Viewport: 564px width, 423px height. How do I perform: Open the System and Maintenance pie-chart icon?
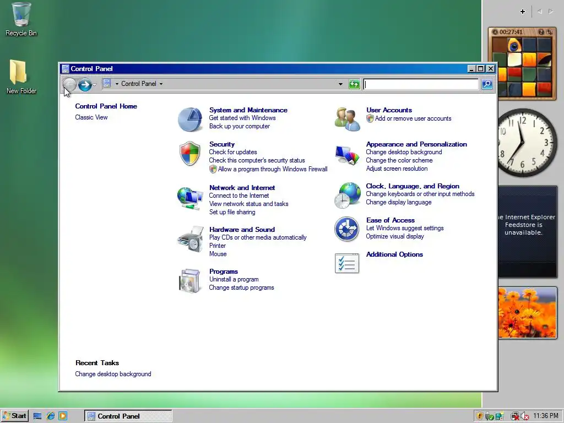click(190, 119)
